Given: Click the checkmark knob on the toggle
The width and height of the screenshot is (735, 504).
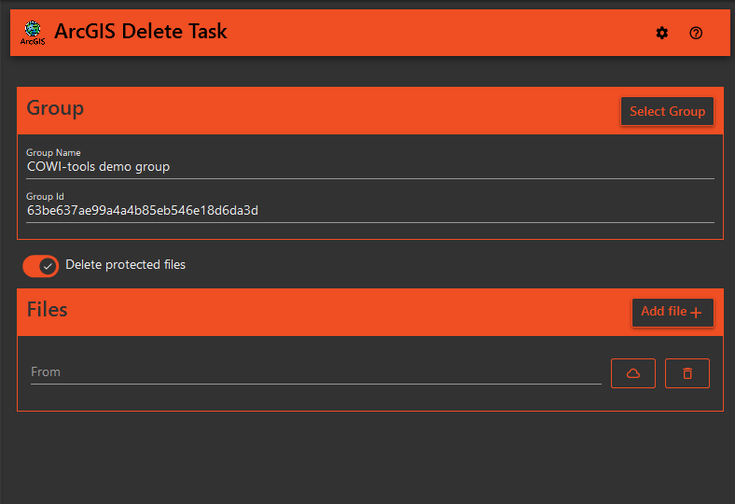Looking at the screenshot, I should tap(49, 266).
